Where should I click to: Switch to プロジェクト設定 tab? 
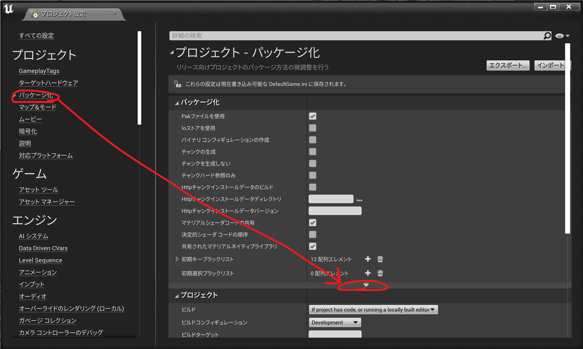[63, 14]
